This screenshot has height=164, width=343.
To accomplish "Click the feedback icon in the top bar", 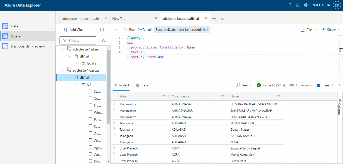I will [298, 5].
